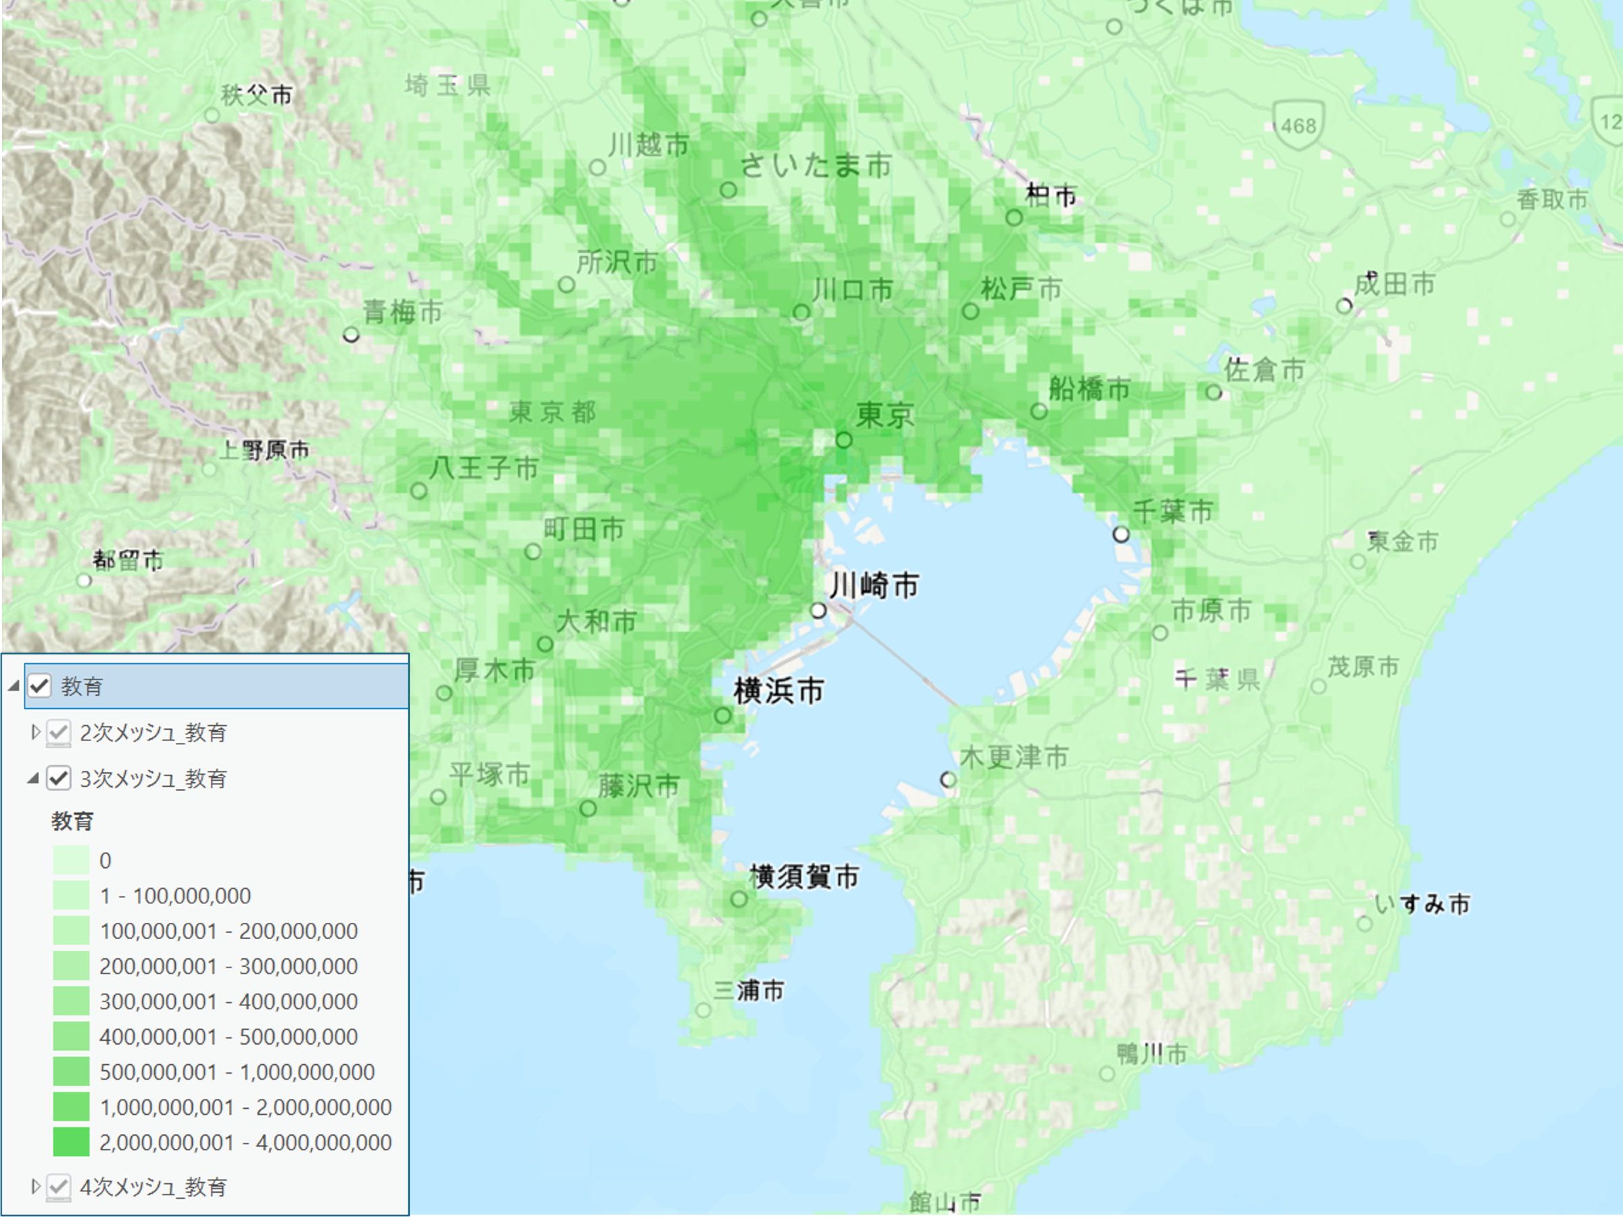Screen dimensions: 1623x1217
Task: Click the route 468 highway shield
Action: 1297,126
